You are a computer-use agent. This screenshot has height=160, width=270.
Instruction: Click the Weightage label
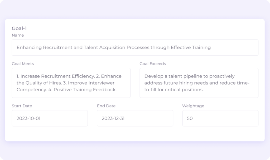[193, 106]
